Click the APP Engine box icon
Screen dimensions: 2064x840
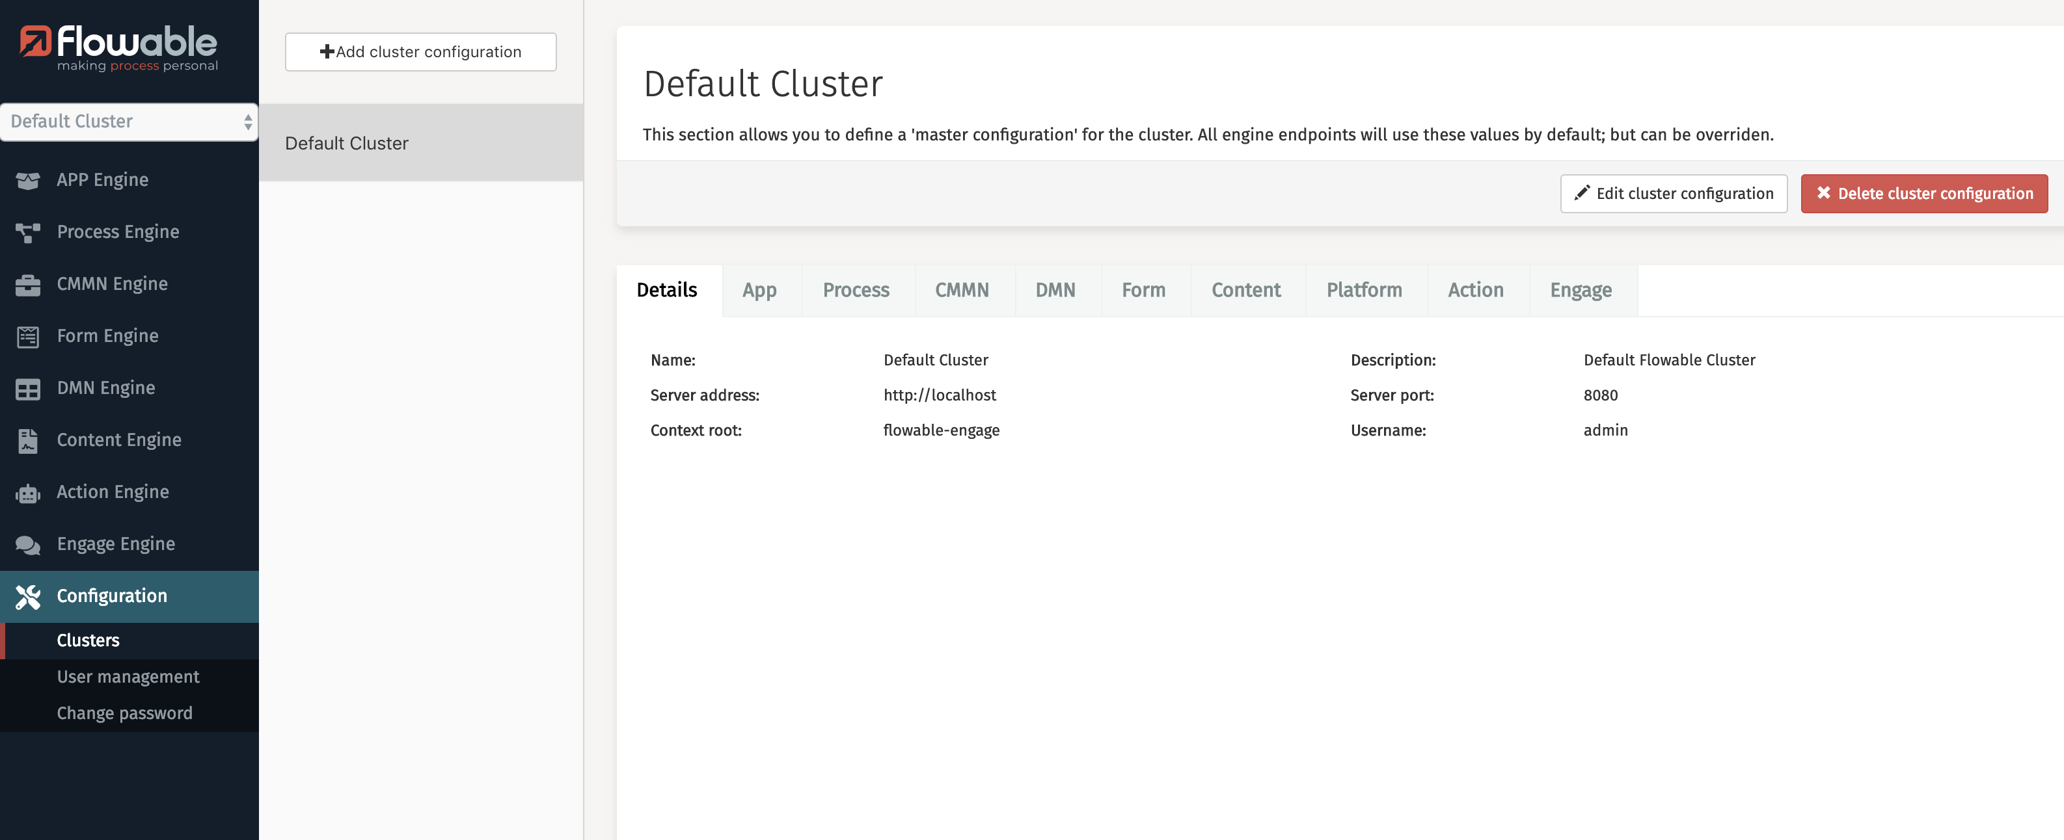coord(27,181)
